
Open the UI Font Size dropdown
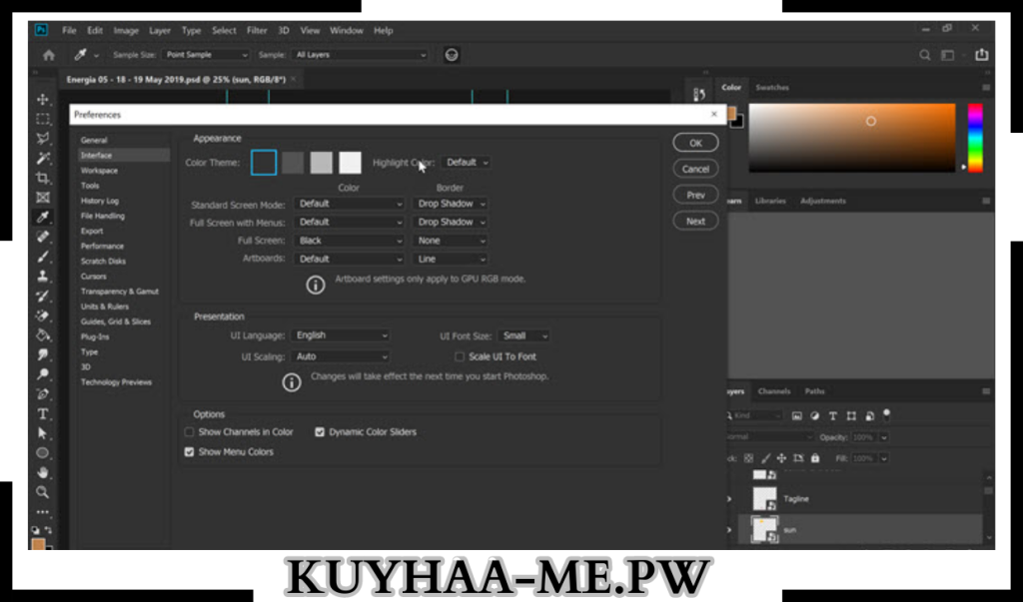coord(523,335)
